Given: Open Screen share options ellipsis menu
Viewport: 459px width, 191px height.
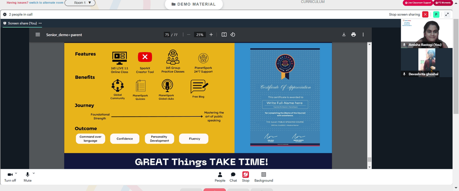Looking at the screenshot, I should [40, 23].
